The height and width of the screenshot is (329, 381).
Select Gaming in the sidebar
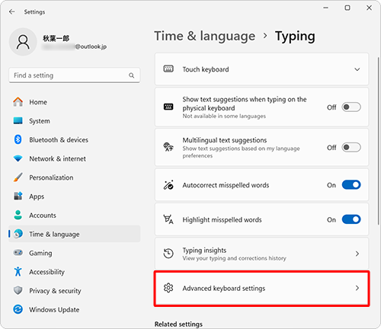pos(74,253)
